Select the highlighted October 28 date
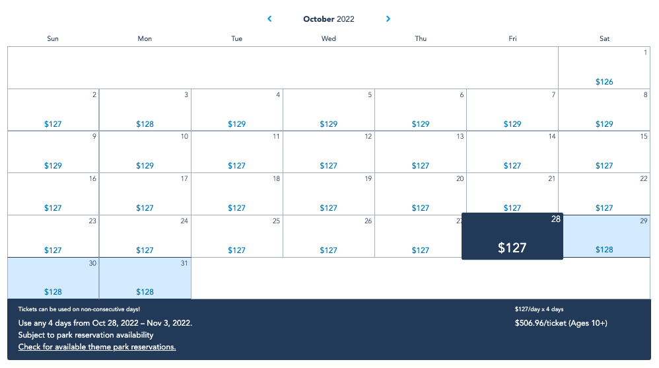The image size is (659, 368). (512, 237)
